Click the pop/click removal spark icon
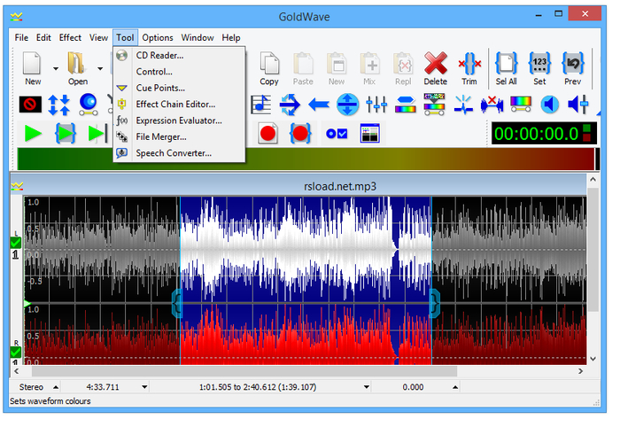The width and height of the screenshot is (620, 427). click(x=463, y=105)
